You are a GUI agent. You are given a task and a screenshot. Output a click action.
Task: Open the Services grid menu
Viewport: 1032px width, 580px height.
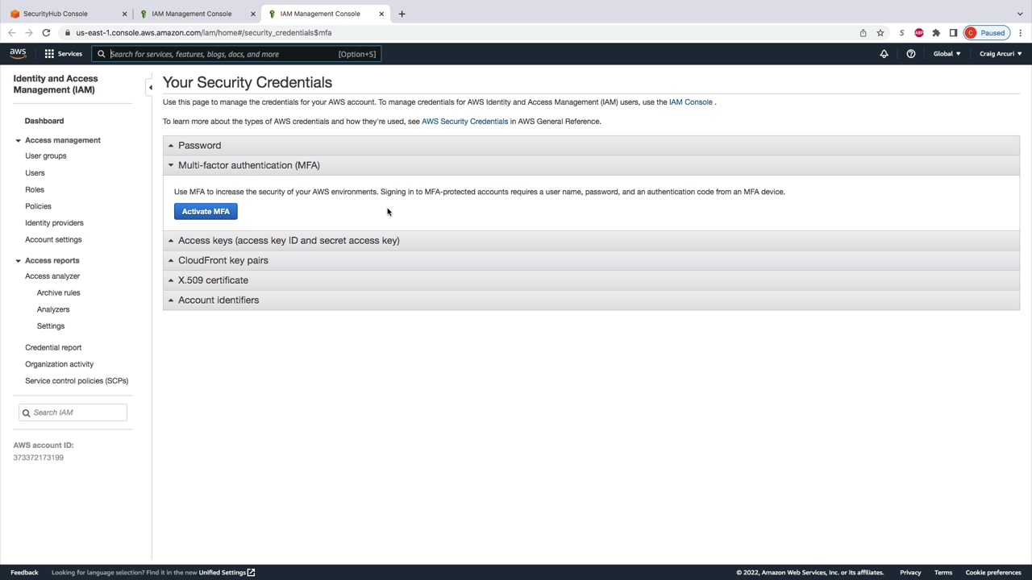pos(63,54)
